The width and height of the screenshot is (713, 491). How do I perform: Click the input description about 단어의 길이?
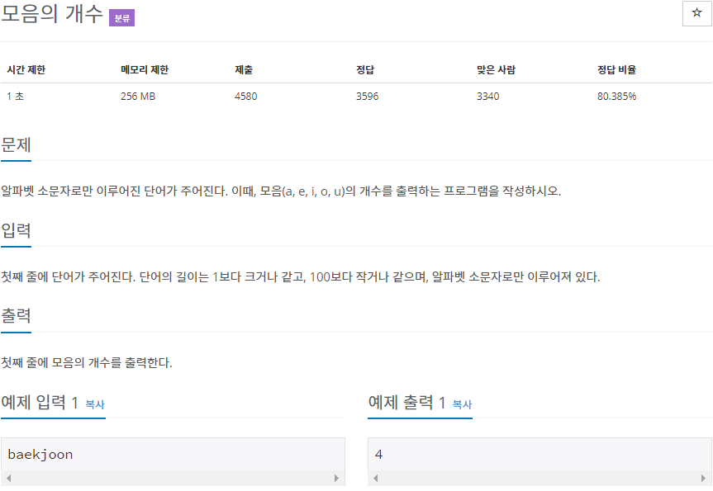pyautogui.click(x=301, y=276)
